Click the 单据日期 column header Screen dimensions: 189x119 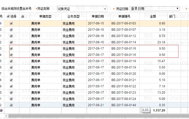pyautogui.click(x=98, y=16)
